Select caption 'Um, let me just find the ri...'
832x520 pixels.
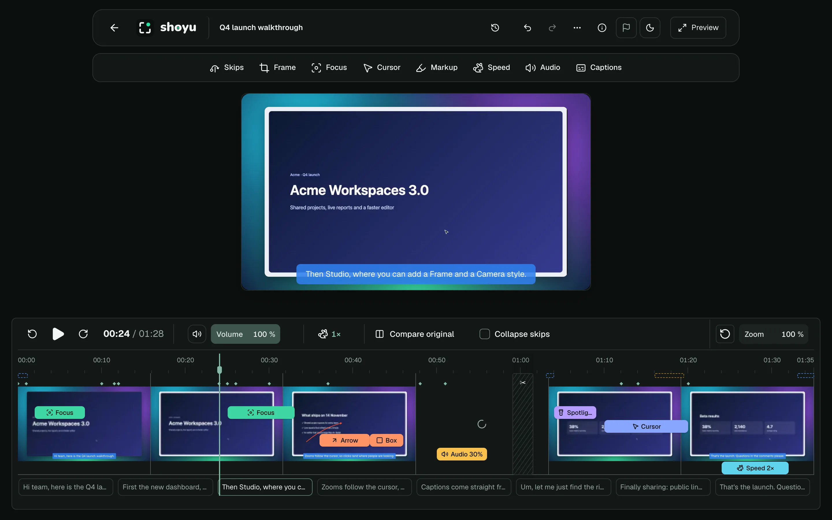click(x=564, y=487)
